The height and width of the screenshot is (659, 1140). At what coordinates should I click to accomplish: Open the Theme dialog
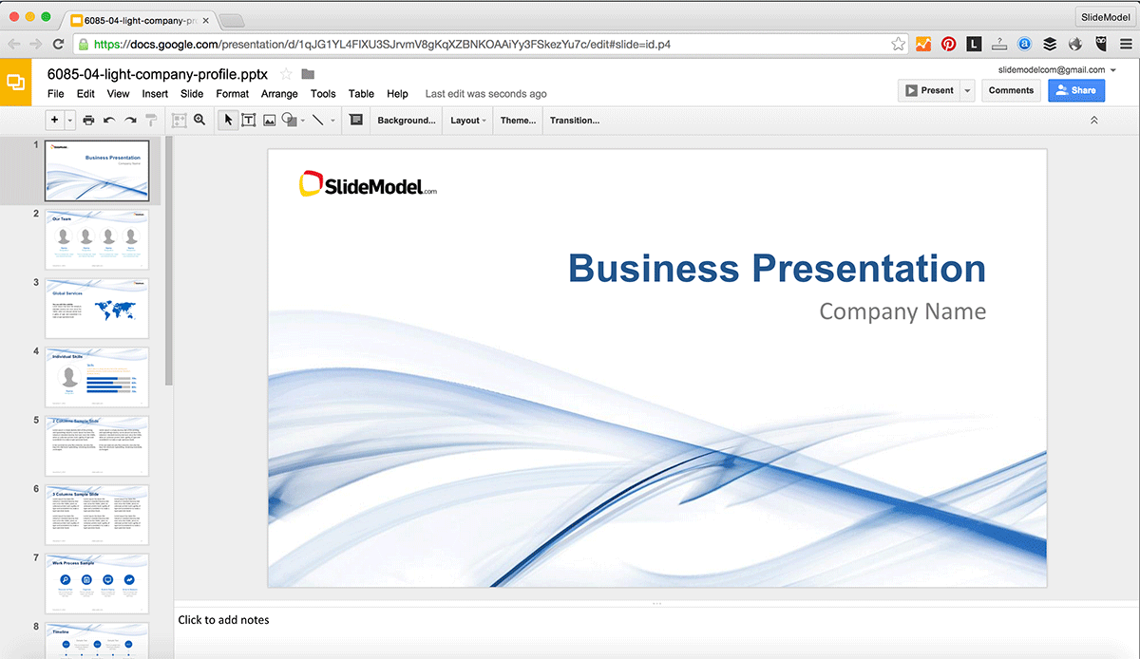pos(517,120)
